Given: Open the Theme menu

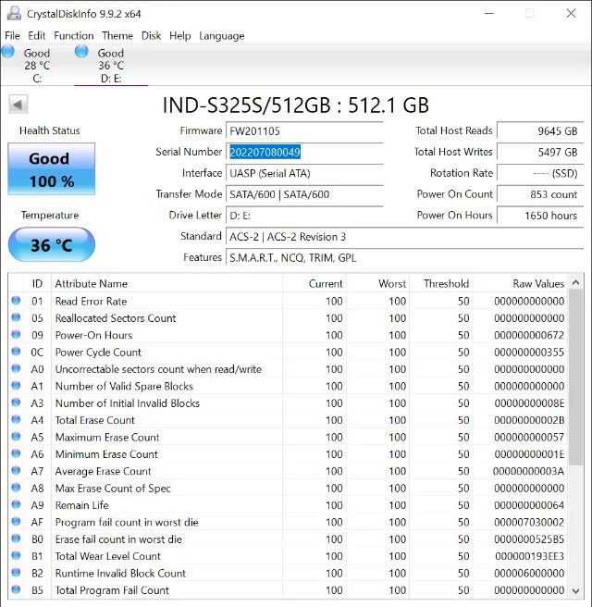Looking at the screenshot, I should (117, 35).
